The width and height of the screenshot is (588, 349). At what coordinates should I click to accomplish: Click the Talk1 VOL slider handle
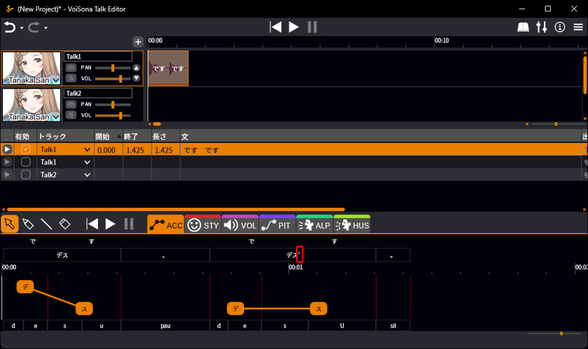[120, 79]
